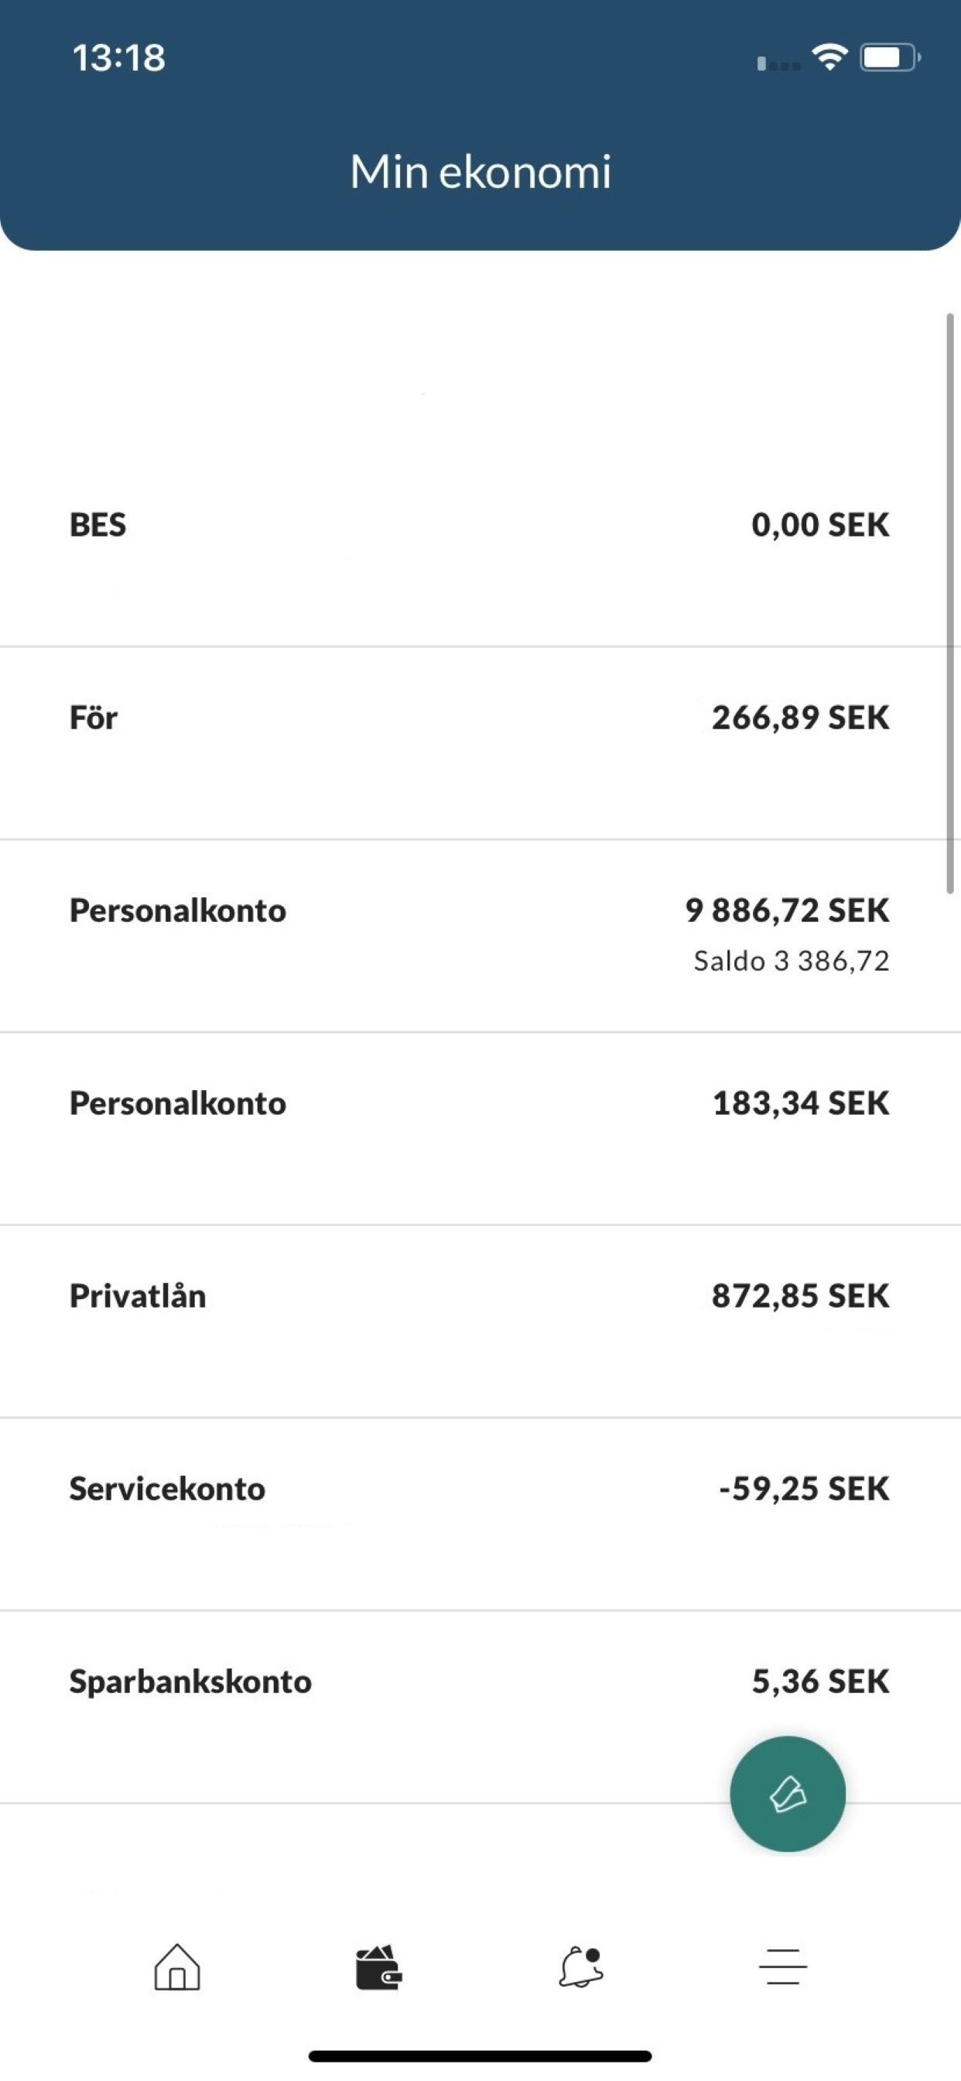This screenshot has height=2081, width=961.
Task: Open Personalkonto with 183,34 SEK
Action: point(480,1129)
